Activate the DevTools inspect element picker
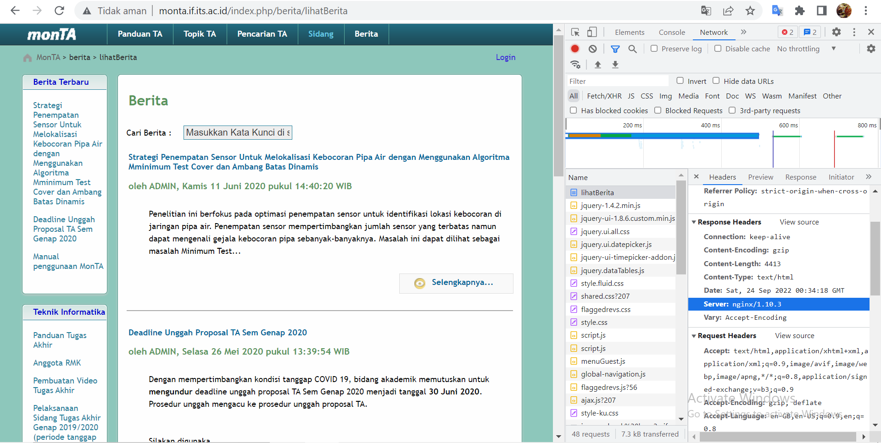The image size is (881, 443). 575,32
